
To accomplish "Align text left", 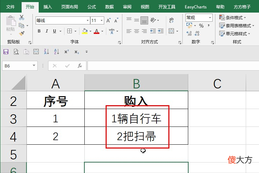I will (129, 31).
